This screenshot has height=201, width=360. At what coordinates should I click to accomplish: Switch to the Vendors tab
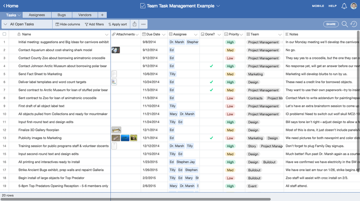point(85,15)
